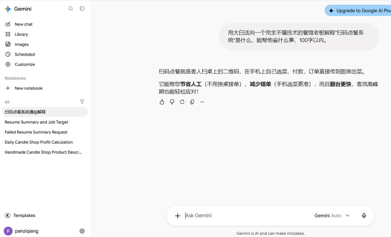
Task: Click response paragraph starting 扫码点餐就是
Action: tap(263, 72)
